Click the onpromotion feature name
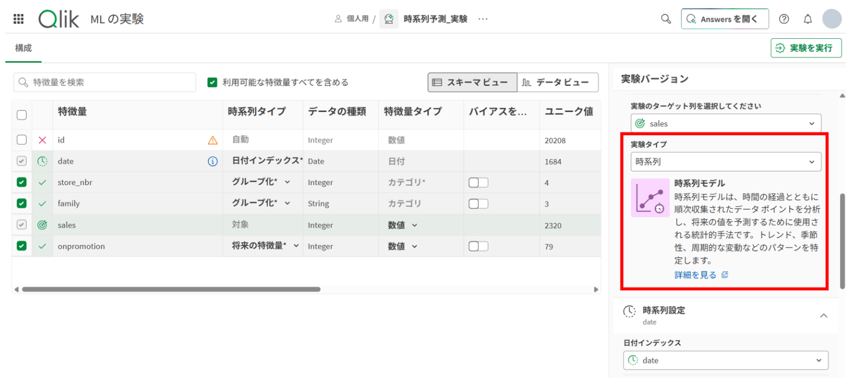 coord(81,246)
